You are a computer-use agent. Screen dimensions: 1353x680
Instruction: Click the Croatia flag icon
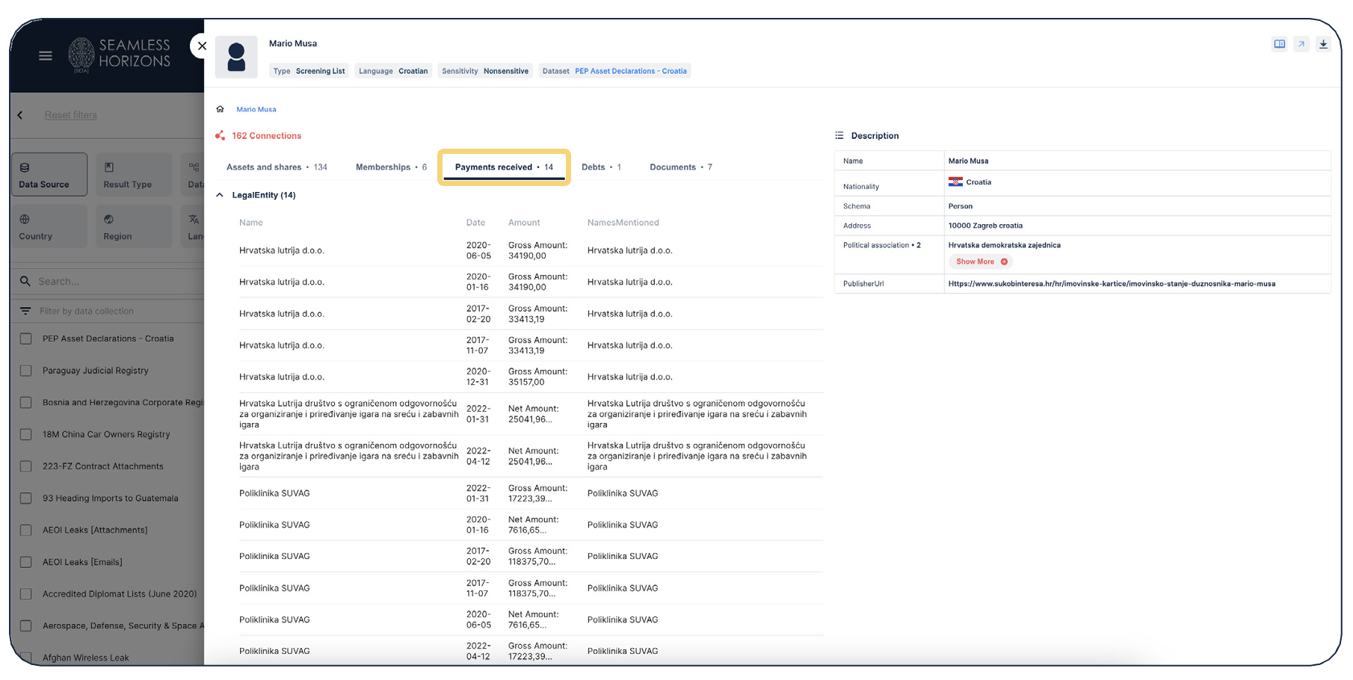(955, 182)
